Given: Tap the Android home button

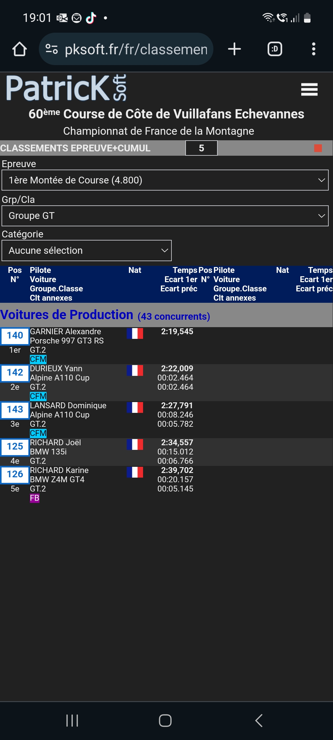Looking at the screenshot, I should pyautogui.click(x=165, y=721).
